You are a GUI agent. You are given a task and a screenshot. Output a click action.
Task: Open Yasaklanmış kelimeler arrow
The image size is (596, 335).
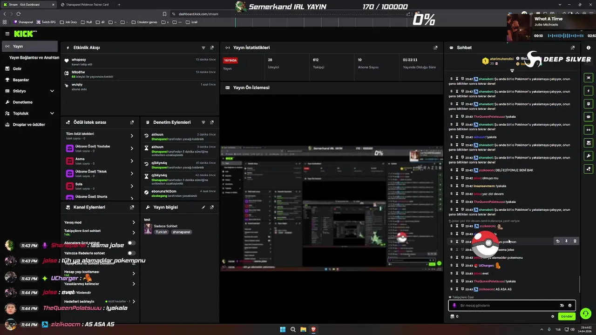click(x=134, y=284)
